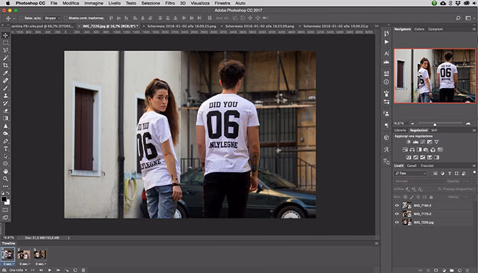This screenshot has height=273, width=478.
Task: Toggle the Propaga fotogramma 1 checkbox
Action: tap(440, 189)
